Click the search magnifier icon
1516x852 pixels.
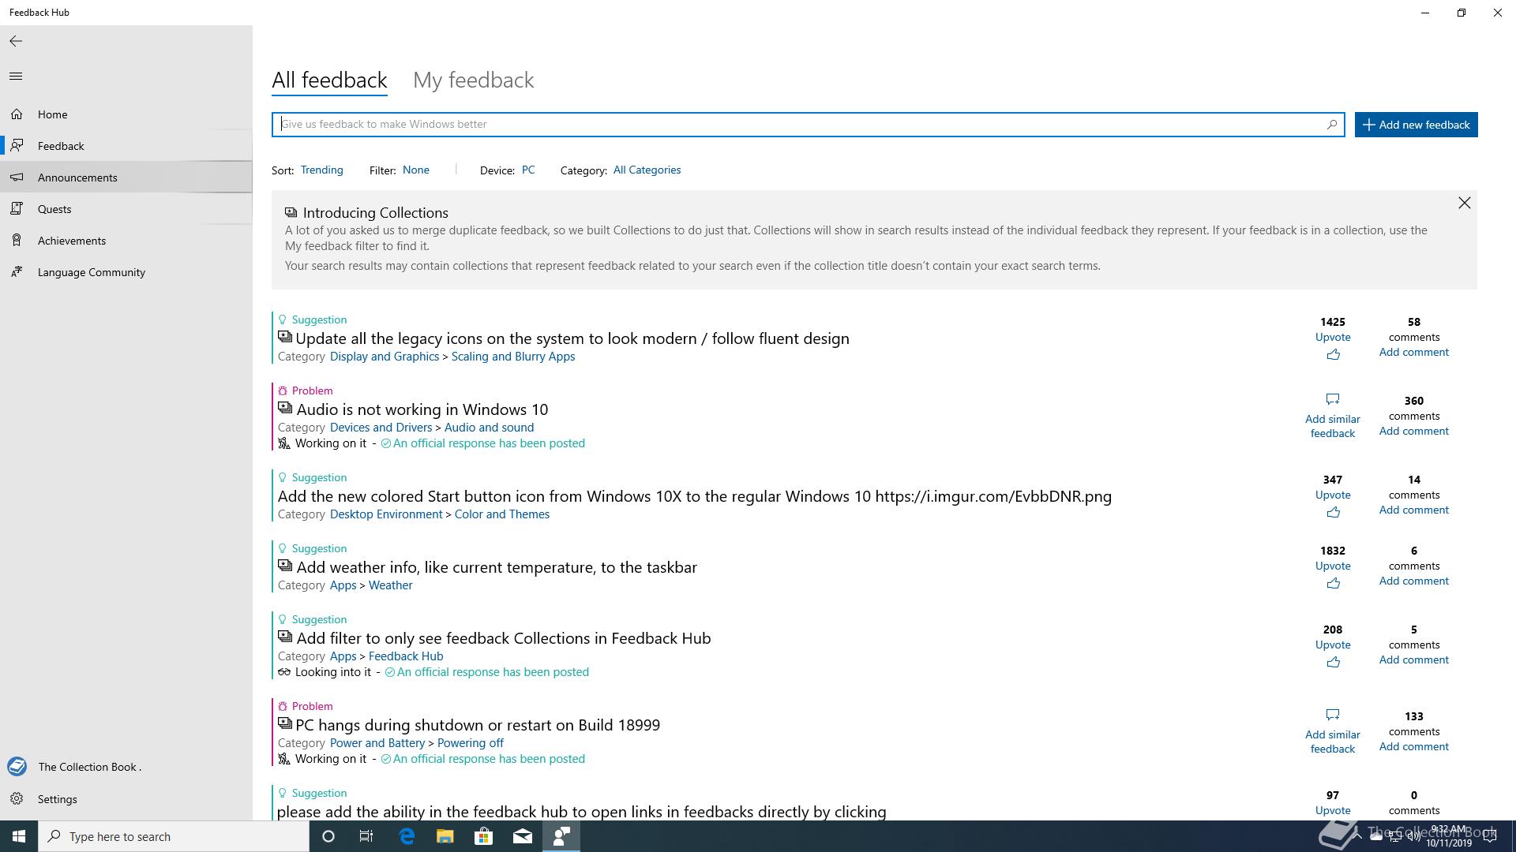tap(1332, 125)
